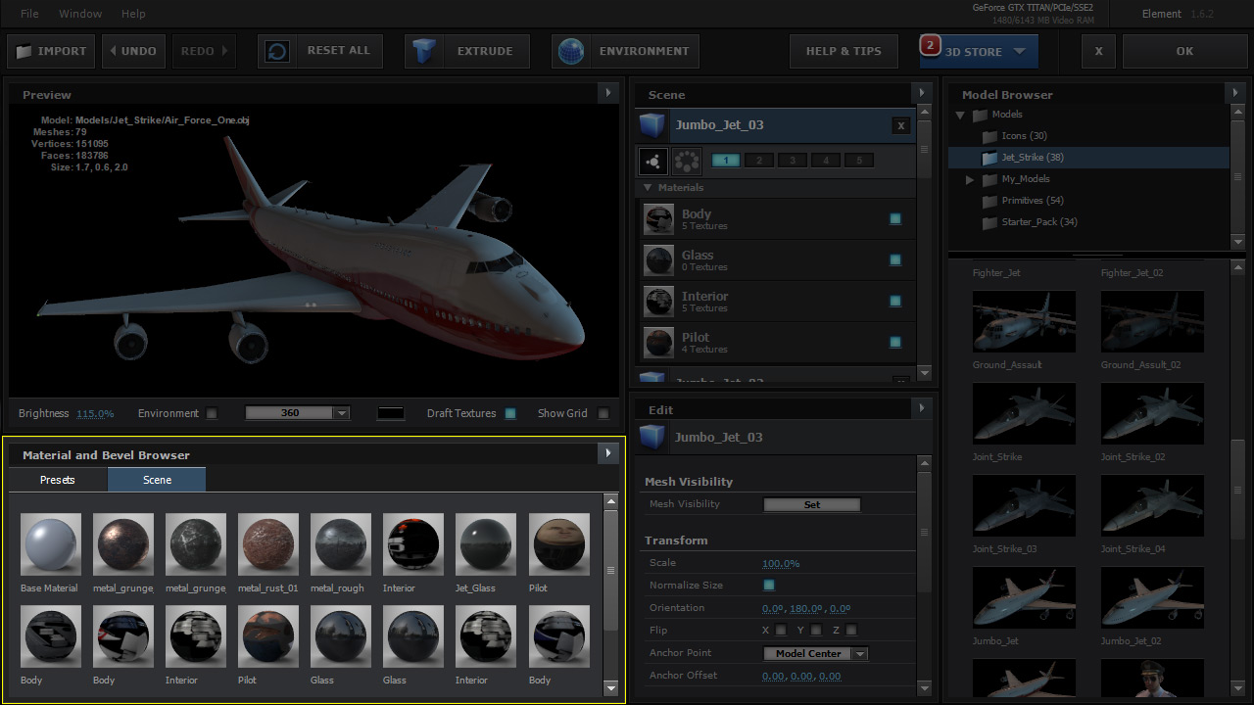
Task: Toggle the Normalize Size checkbox
Action: click(769, 586)
